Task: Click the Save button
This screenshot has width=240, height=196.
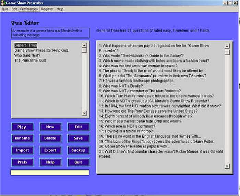Action: [x=79, y=138]
